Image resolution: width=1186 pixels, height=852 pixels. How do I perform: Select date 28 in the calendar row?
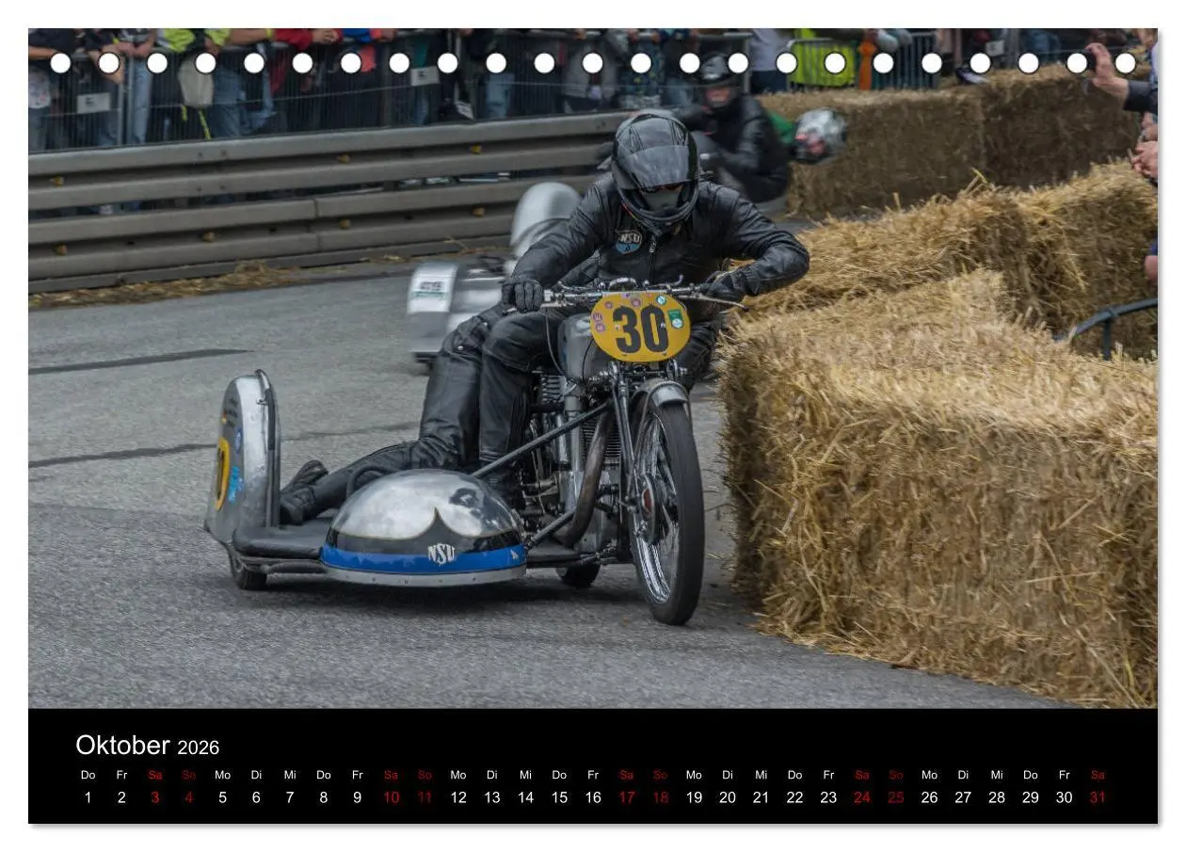coord(997,797)
